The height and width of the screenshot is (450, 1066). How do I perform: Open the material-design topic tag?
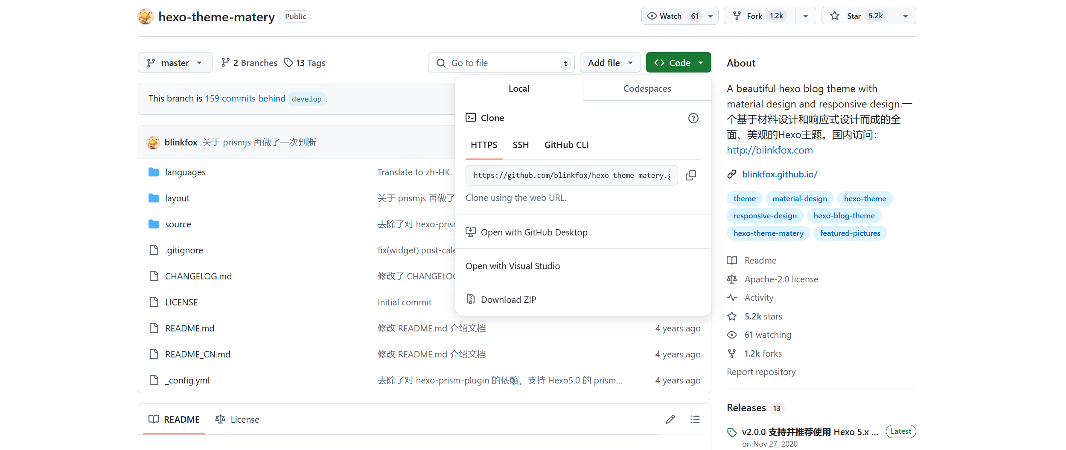pos(800,198)
